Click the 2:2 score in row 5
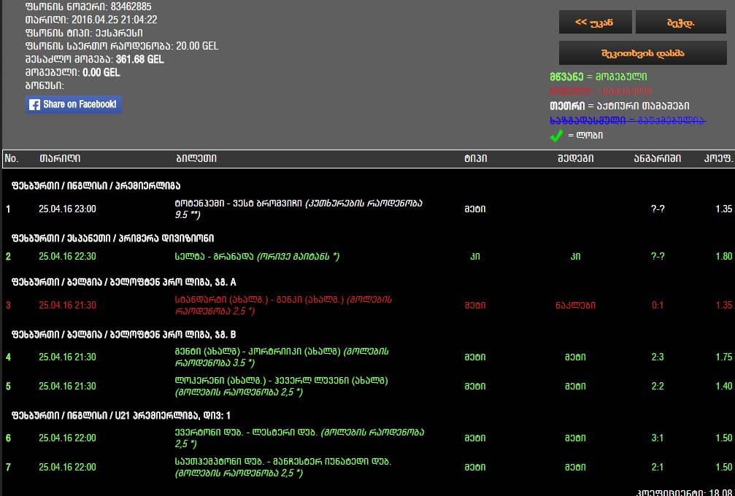735x496 pixels. 657,386
